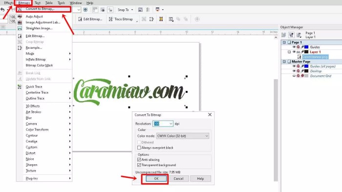Hide the Guides layer via eye icon

[x=294, y=47]
